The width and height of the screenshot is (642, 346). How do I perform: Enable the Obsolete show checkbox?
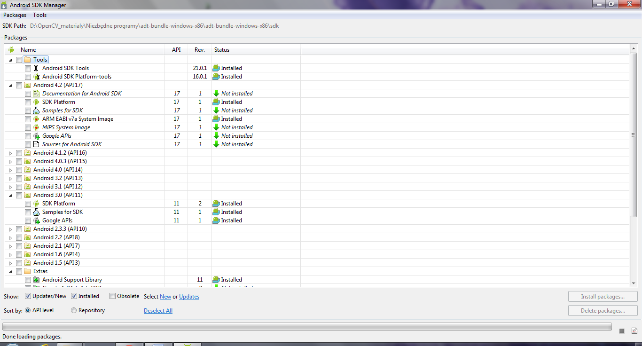(x=112, y=296)
